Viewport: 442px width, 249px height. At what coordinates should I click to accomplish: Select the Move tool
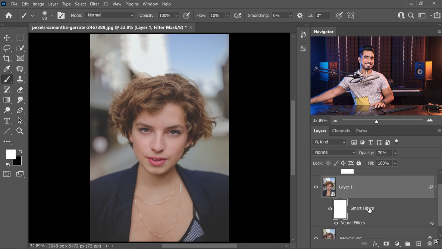[7, 38]
